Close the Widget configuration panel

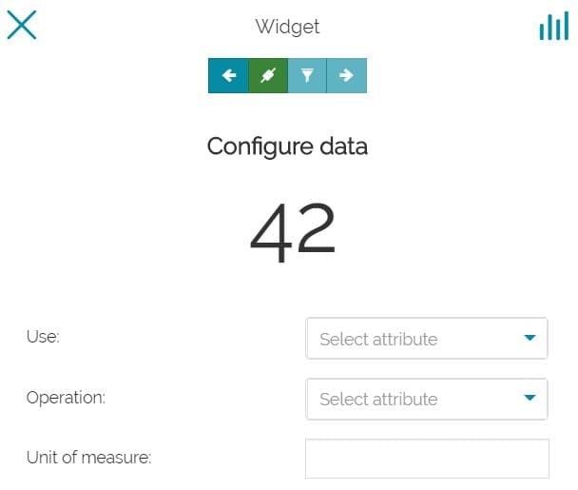(x=21, y=25)
